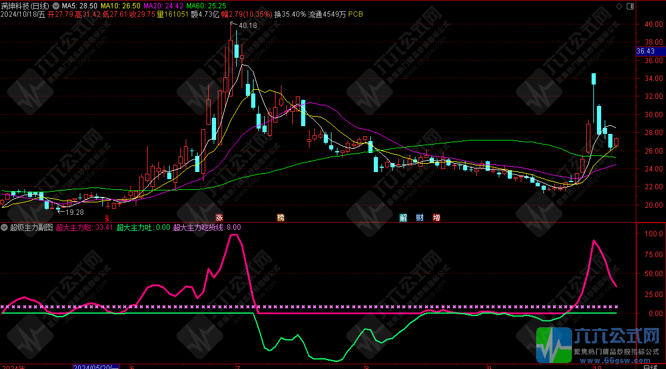666x369 pixels.
Task: Select the MA20: 24.42 indicator label
Action: coord(164,6)
